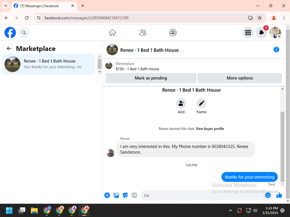Open conversation information icon
Image resolution: width=290 pixels, height=217 pixels.
tap(276, 50)
